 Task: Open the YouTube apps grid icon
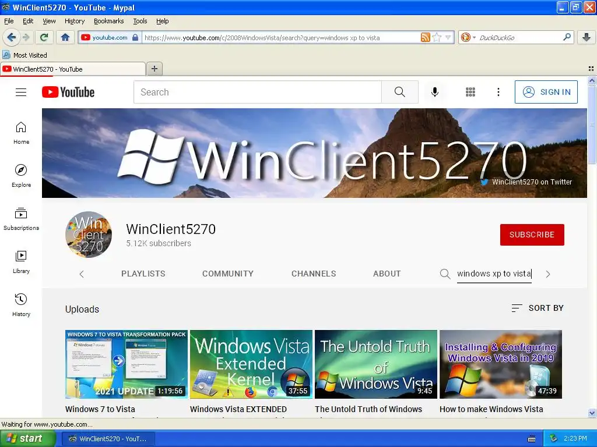(470, 92)
